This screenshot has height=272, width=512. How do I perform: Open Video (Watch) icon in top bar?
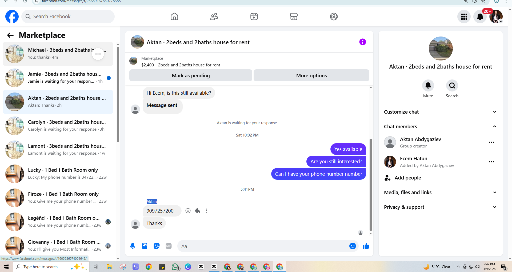(254, 17)
